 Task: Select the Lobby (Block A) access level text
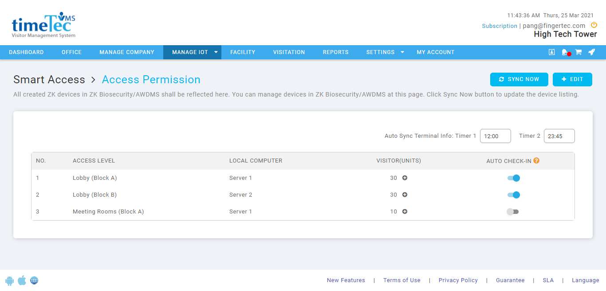coord(94,178)
